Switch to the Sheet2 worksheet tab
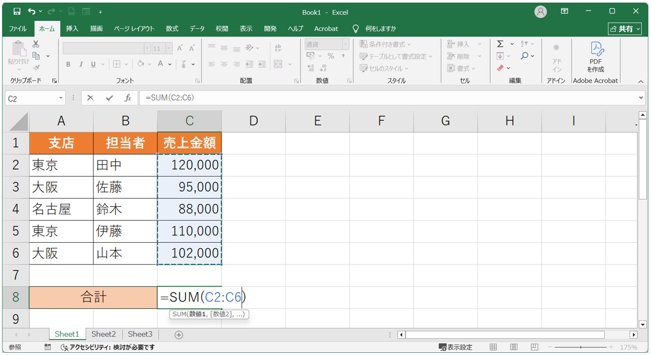The height and width of the screenshot is (356, 652). tap(103, 334)
